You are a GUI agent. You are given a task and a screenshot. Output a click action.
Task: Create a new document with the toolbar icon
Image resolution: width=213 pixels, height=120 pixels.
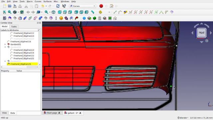point(4,6)
